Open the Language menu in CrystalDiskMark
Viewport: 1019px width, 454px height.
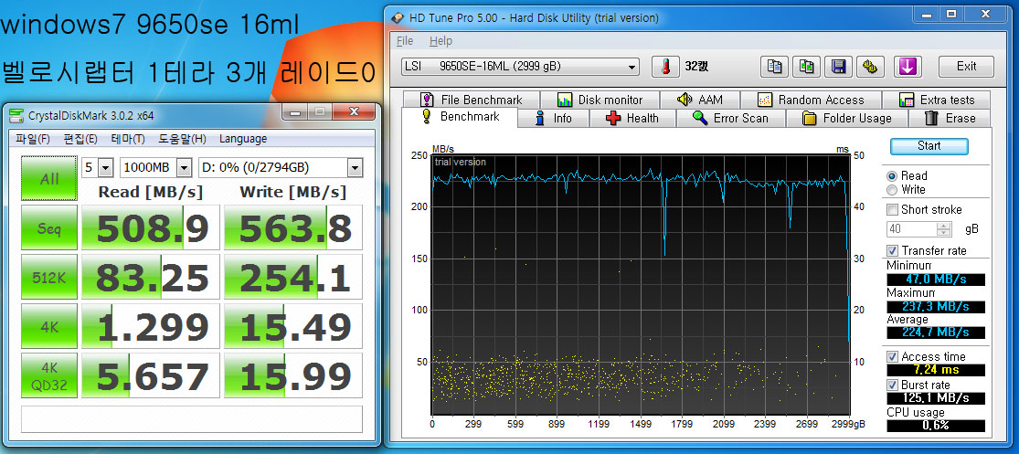tap(243, 139)
